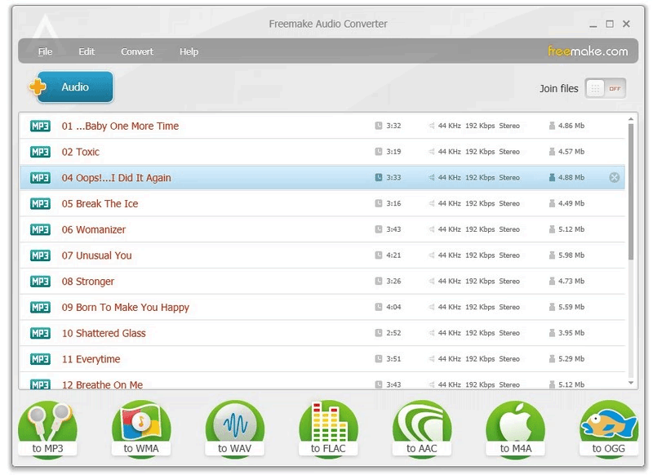Select the track 09 Born To Make You Happy

[322, 307]
